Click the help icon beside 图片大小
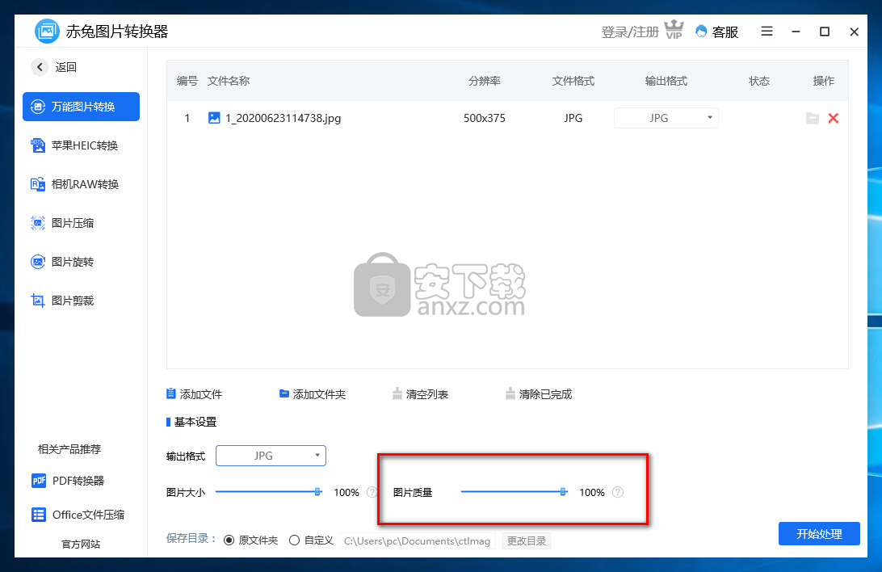The width and height of the screenshot is (882, 572). (x=372, y=492)
